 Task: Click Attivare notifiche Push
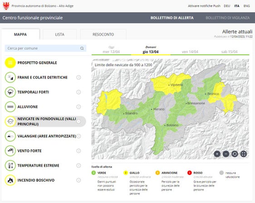coord(204,6)
